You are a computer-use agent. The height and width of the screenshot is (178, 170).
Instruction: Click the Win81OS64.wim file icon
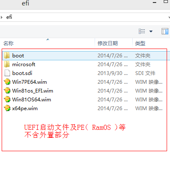(x=7, y=99)
